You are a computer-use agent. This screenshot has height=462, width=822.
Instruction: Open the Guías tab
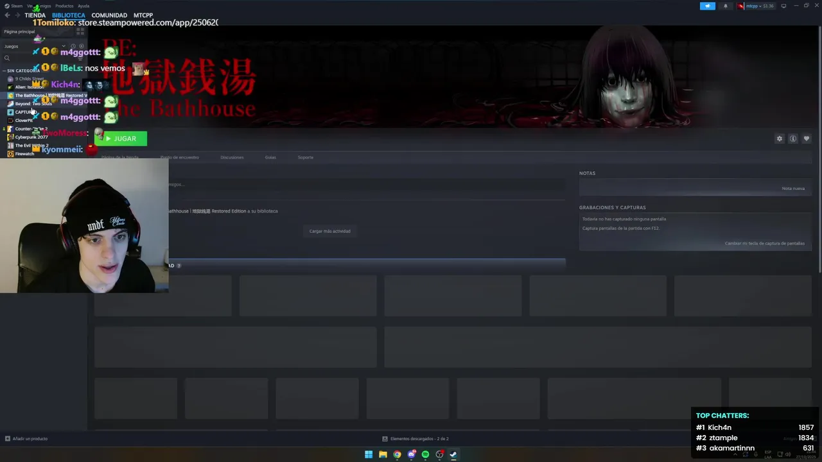(x=270, y=157)
